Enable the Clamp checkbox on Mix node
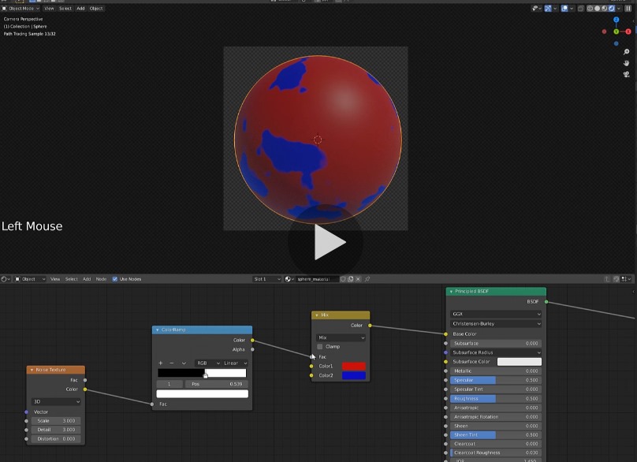The image size is (637, 462). (x=320, y=347)
